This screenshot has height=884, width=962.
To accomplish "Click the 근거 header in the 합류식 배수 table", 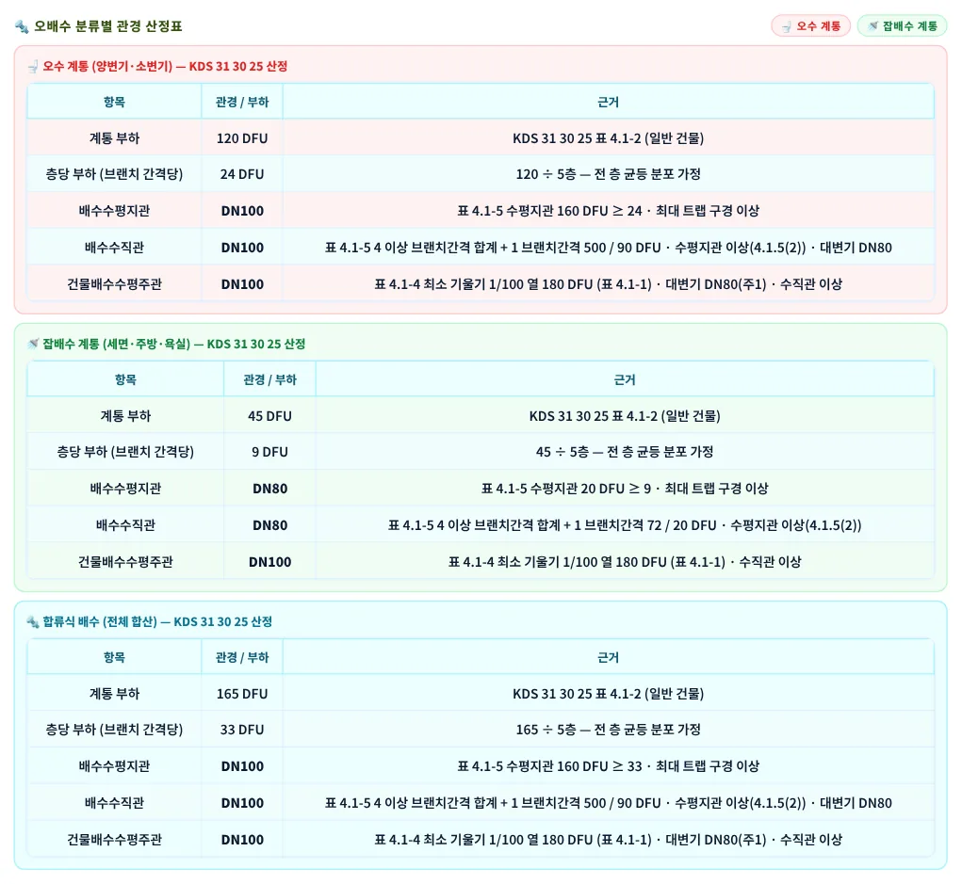I will (608, 657).
